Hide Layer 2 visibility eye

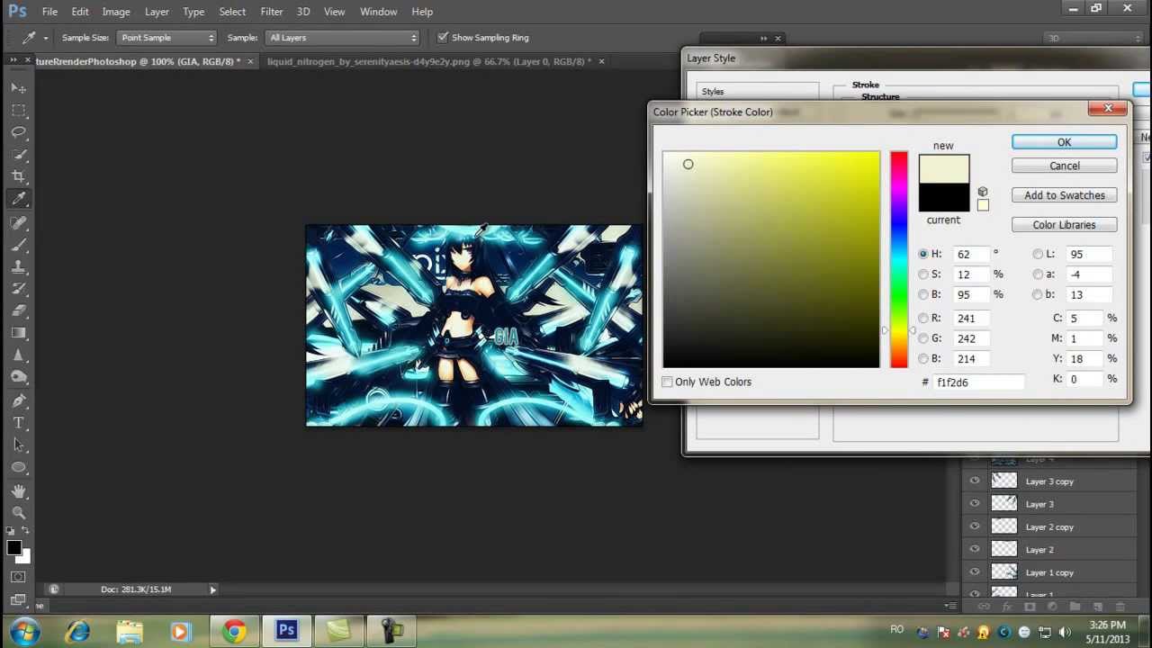point(975,549)
